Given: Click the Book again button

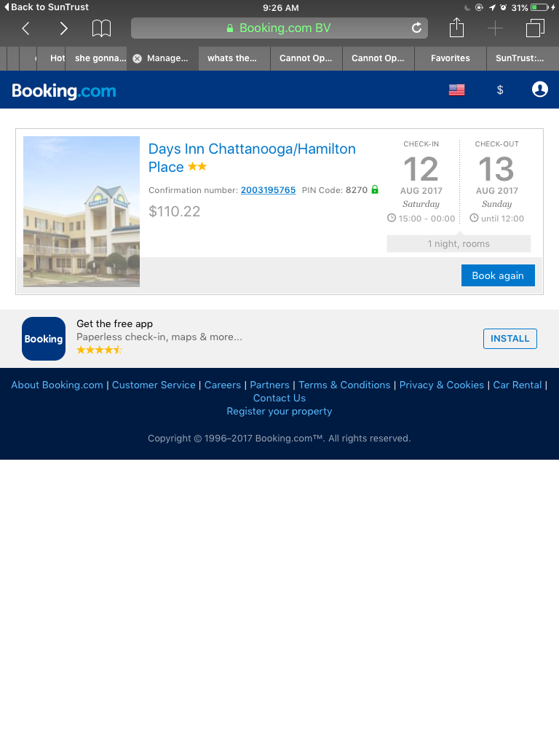Looking at the screenshot, I should coord(498,275).
